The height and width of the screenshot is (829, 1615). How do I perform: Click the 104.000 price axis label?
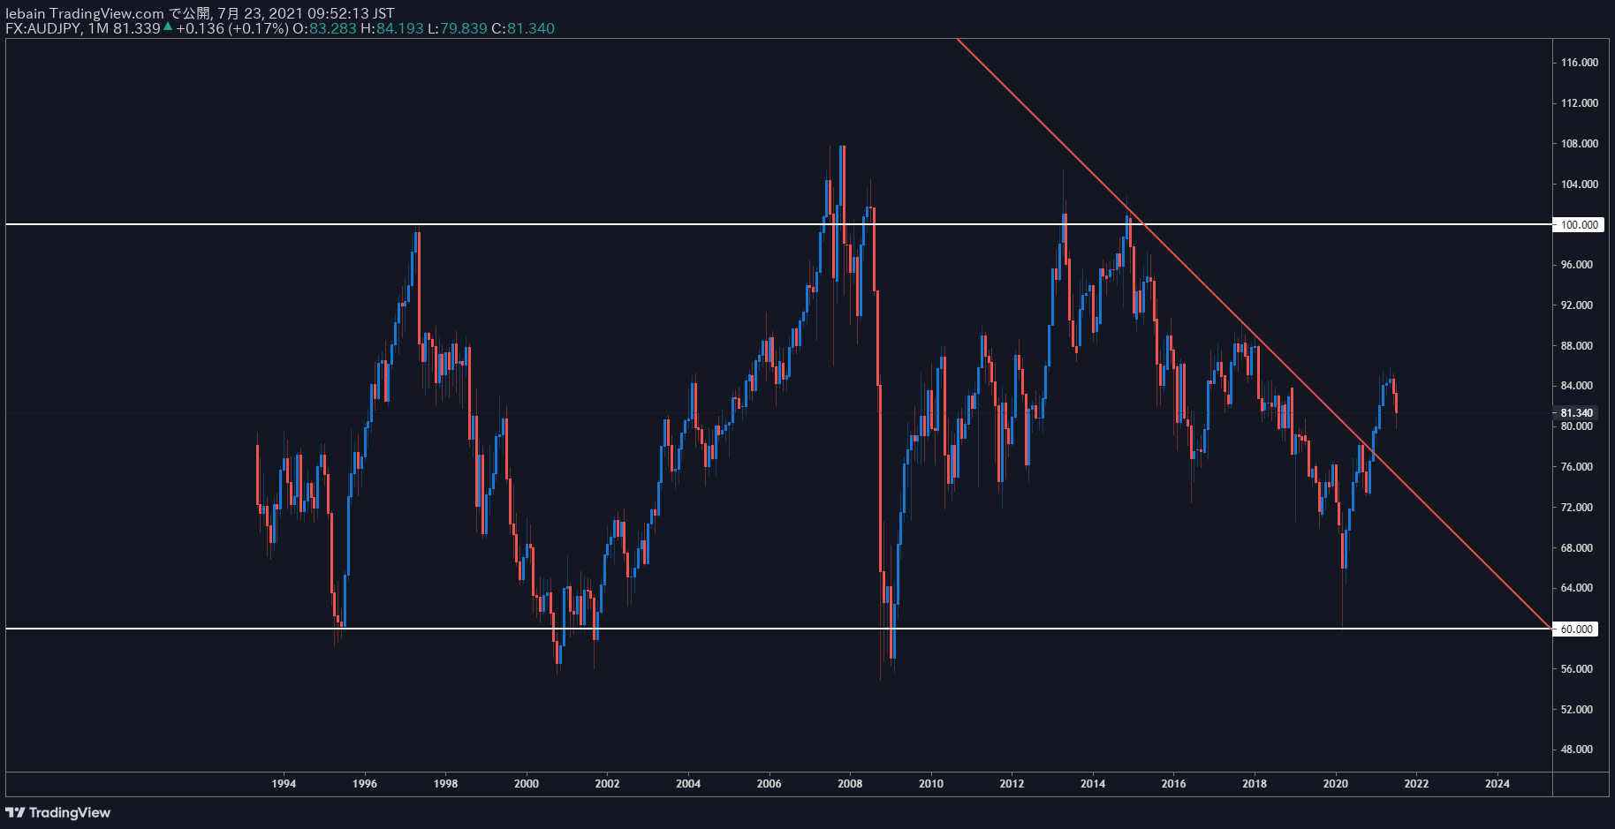(1579, 185)
